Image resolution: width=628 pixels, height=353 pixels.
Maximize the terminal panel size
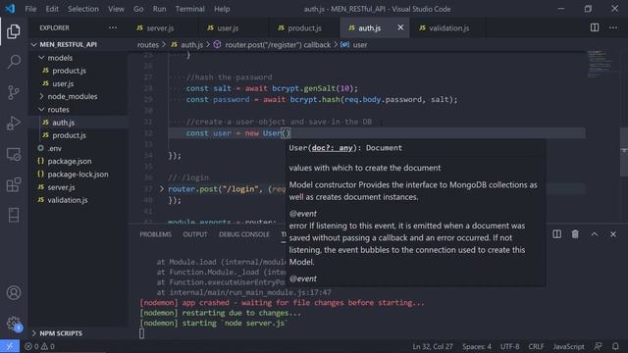595,234
